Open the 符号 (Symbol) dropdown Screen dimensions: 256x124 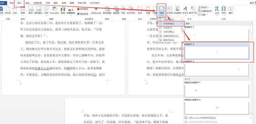coord(224,10)
